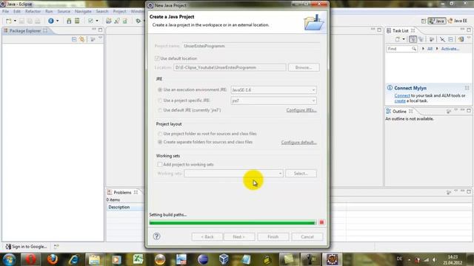Switch to the Java EE perspective
The height and width of the screenshot is (266, 474).
[x=458, y=21]
